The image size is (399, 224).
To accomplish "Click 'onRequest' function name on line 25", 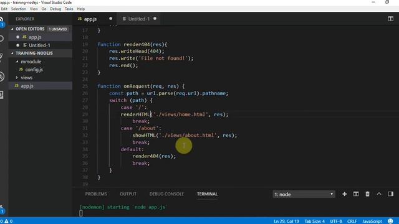I will click(x=137, y=86).
